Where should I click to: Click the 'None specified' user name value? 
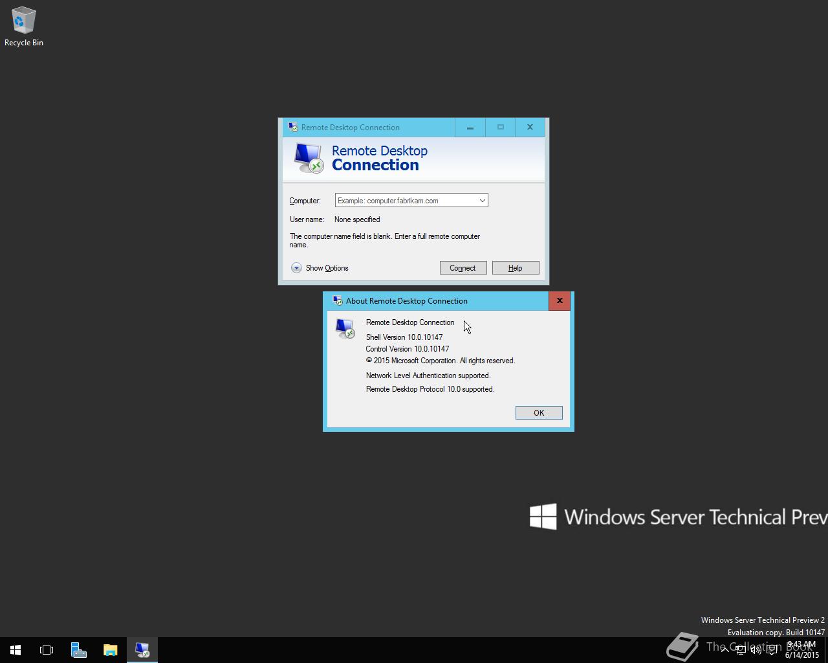357,219
